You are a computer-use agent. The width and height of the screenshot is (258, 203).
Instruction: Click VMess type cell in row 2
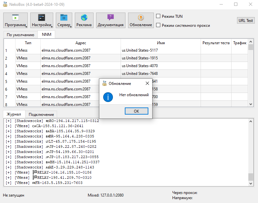(x=28, y=58)
